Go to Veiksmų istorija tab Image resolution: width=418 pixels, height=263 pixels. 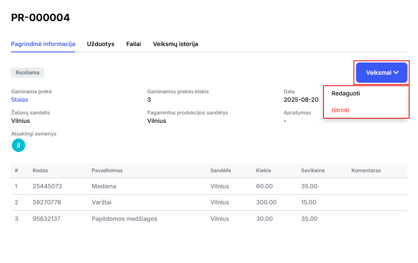pyautogui.click(x=175, y=44)
